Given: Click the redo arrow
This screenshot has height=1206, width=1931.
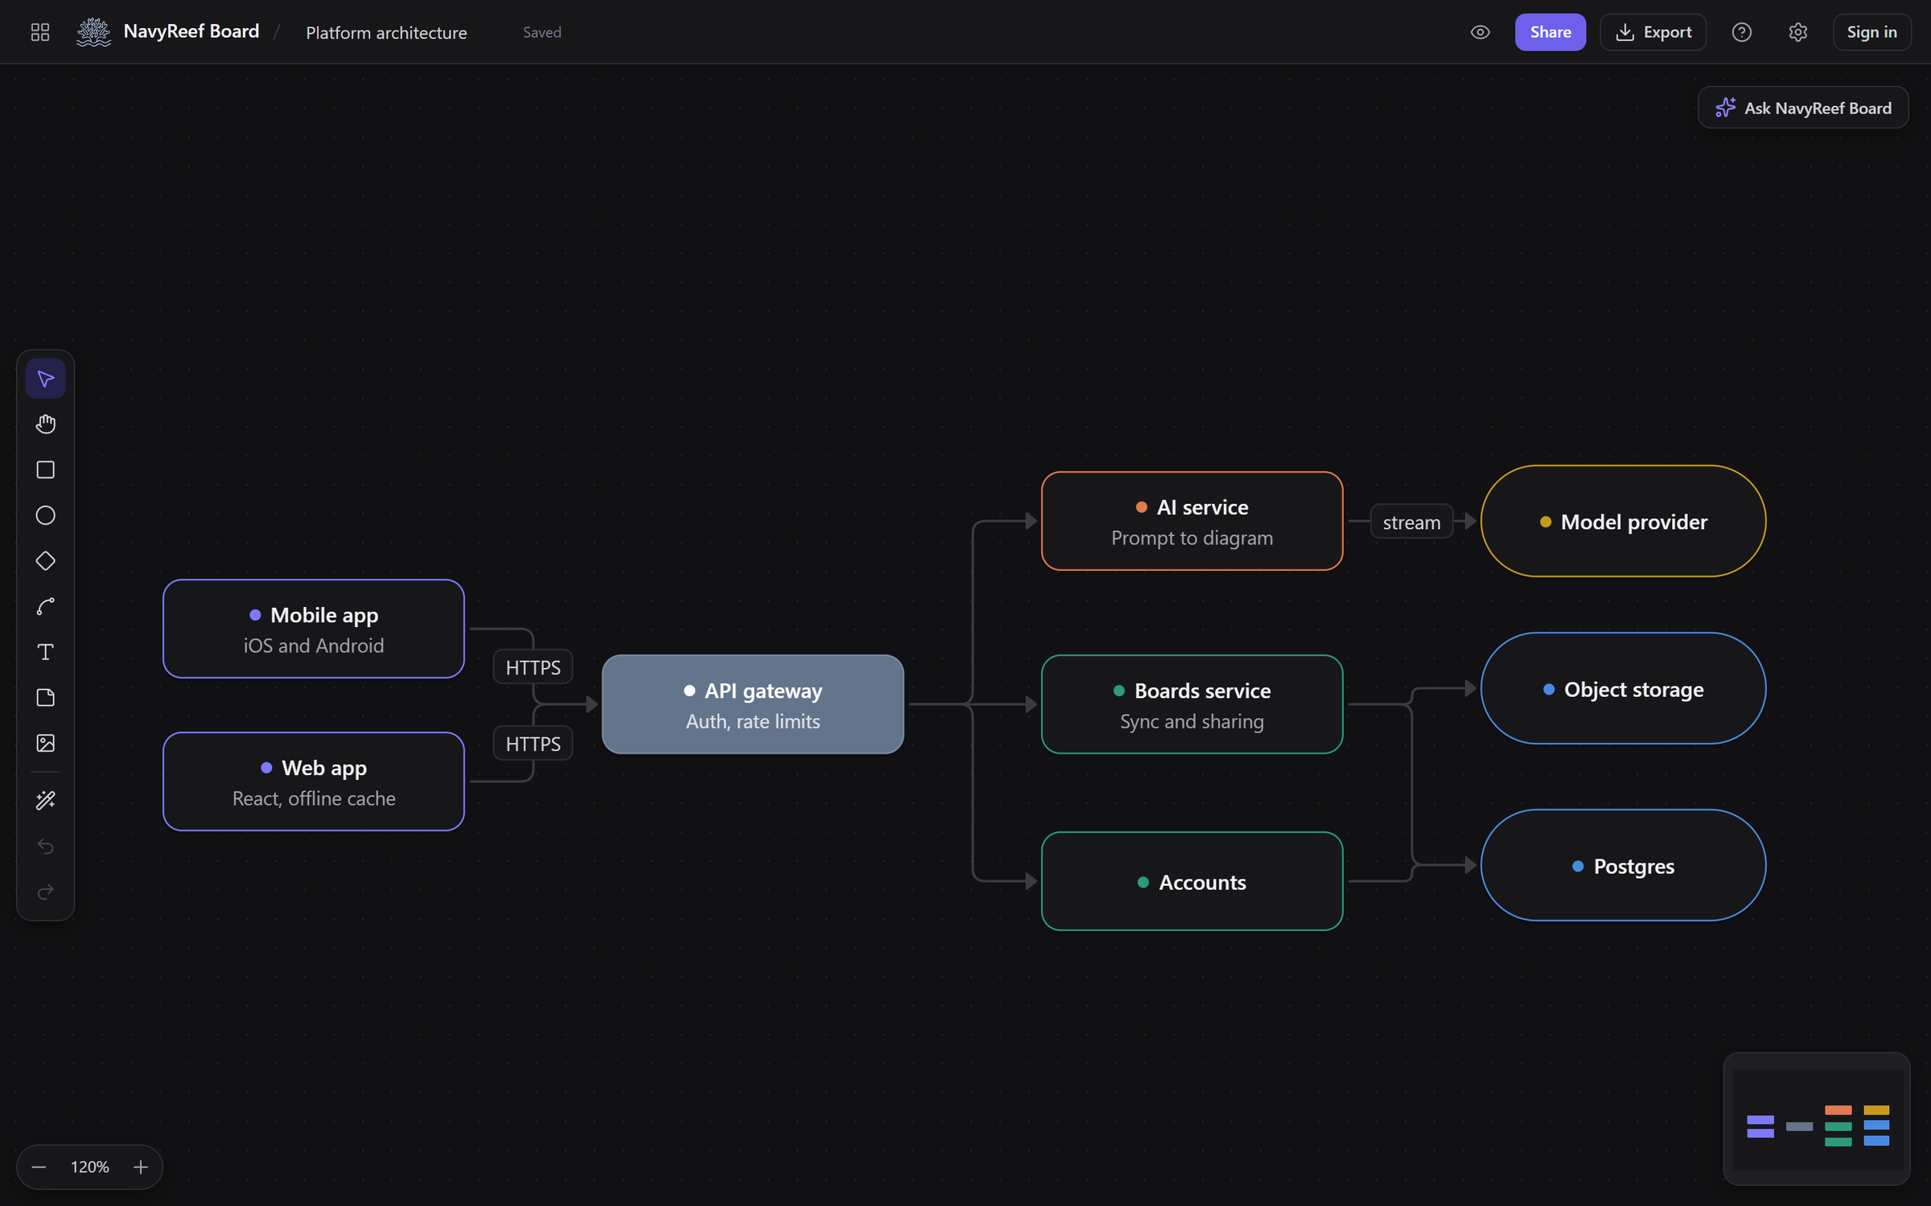Looking at the screenshot, I should click(46, 892).
